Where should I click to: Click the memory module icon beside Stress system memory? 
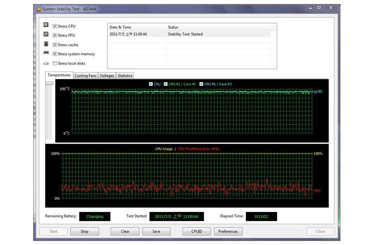pyautogui.click(x=46, y=53)
